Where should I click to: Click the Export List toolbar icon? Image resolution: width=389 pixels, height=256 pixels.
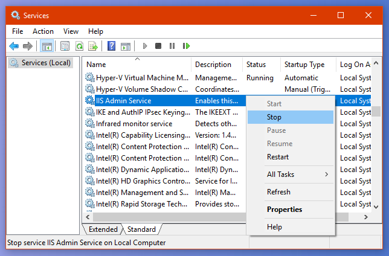(x=93, y=46)
